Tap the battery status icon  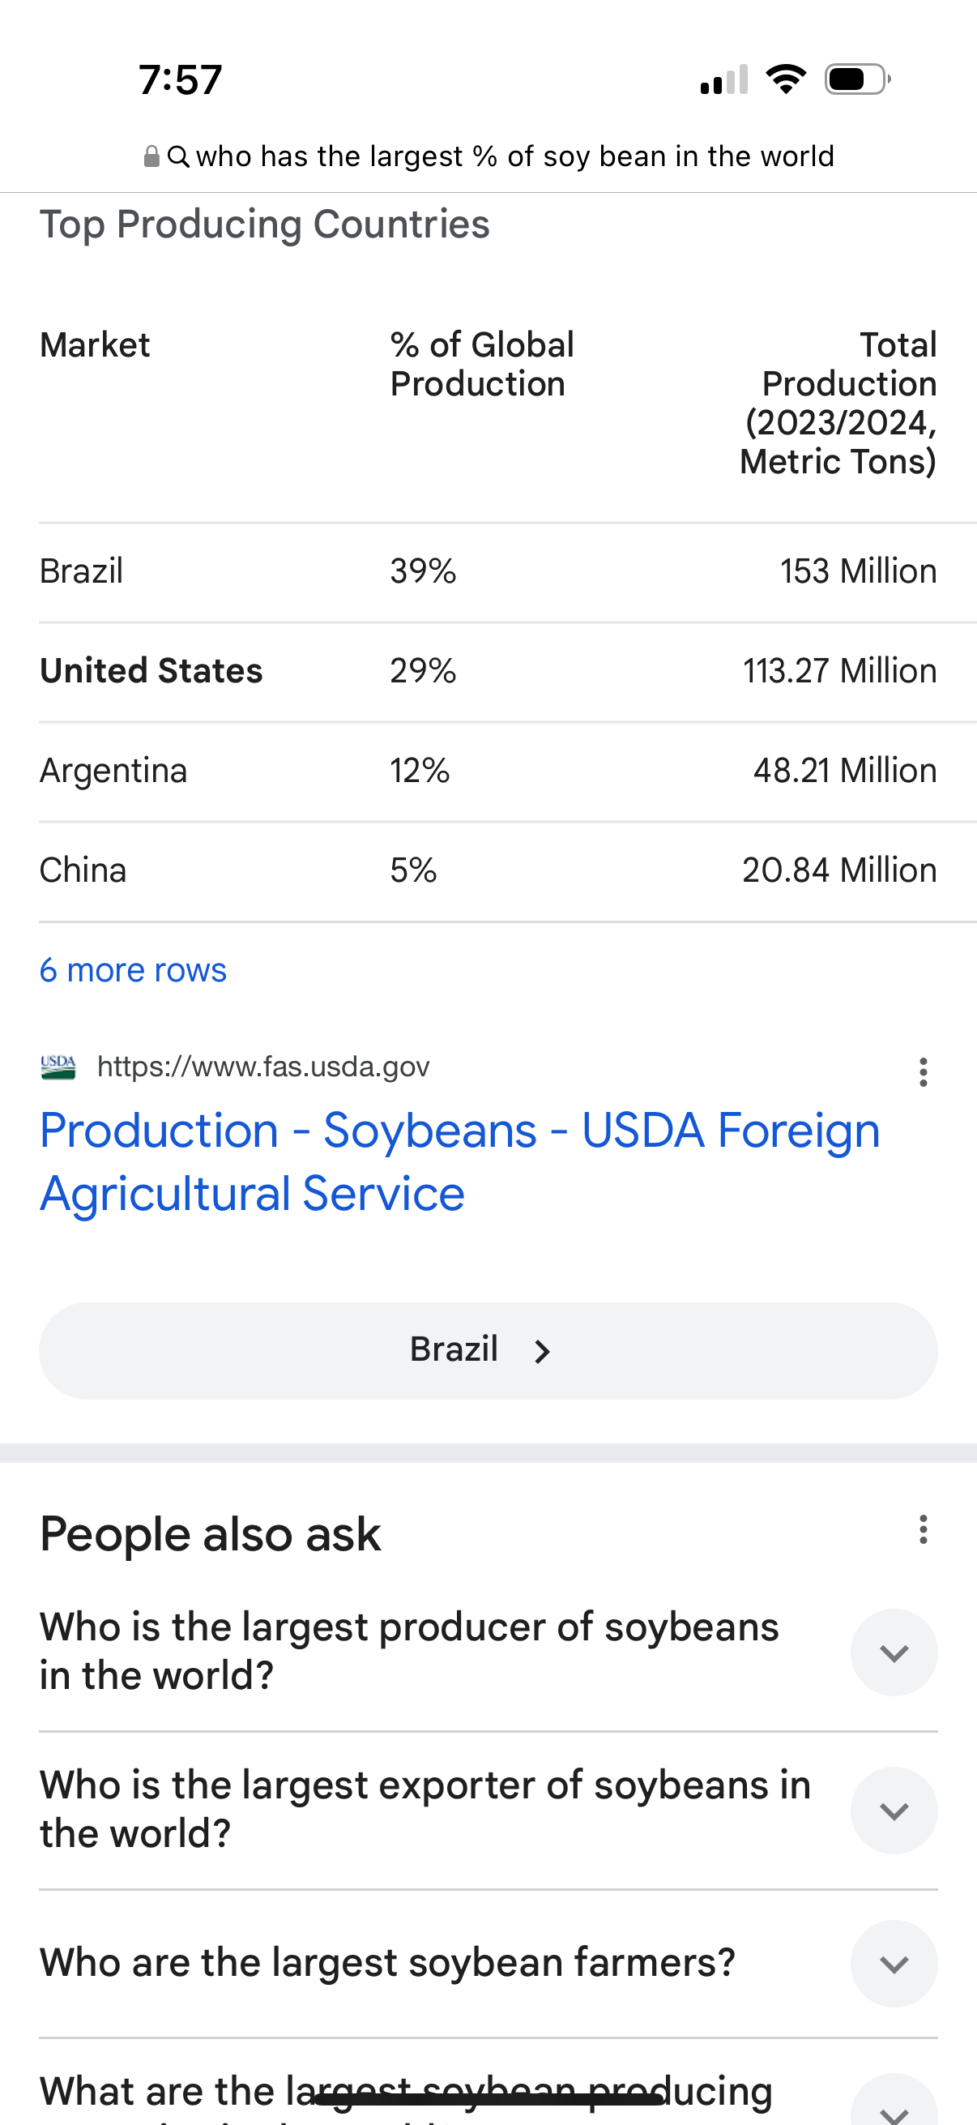[x=857, y=80]
